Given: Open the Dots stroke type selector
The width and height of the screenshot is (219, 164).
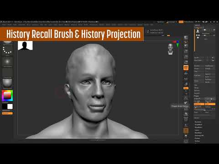Looking at the screenshot, I should (7, 51).
